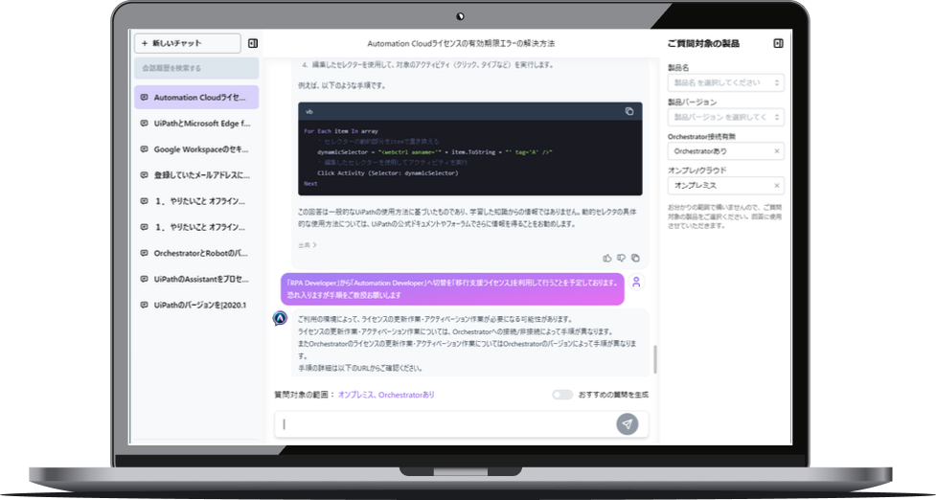Collapse the right product panel icon
This screenshot has height=500, width=936.
[778, 43]
